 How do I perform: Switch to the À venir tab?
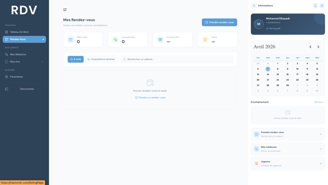click(x=76, y=59)
